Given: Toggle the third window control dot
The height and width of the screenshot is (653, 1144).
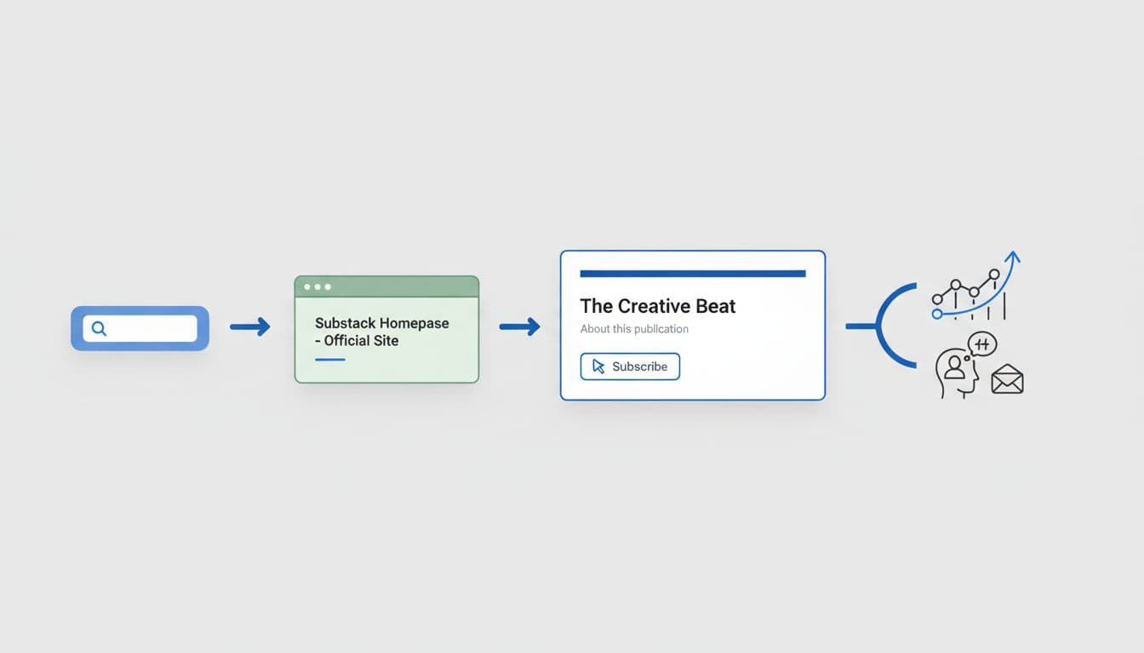Looking at the screenshot, I should pos(326,287).
